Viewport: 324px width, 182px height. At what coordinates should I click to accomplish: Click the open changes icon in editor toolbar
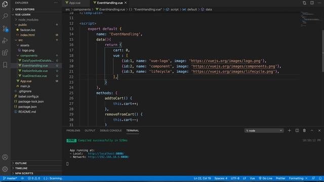[x=304, y=3]
